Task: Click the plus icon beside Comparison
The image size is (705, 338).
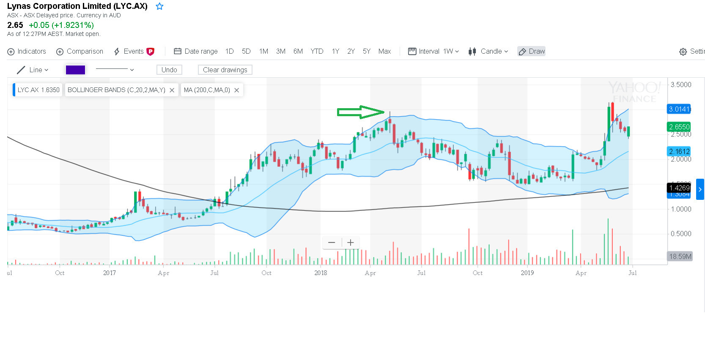Action: [60, 52]
